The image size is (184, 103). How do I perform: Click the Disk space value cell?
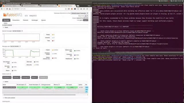coord(72,87)
